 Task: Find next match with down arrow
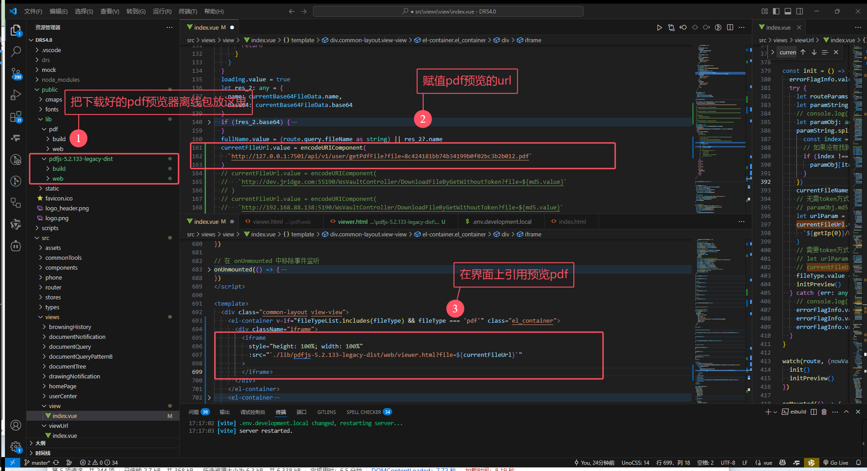tap(814, 52)
